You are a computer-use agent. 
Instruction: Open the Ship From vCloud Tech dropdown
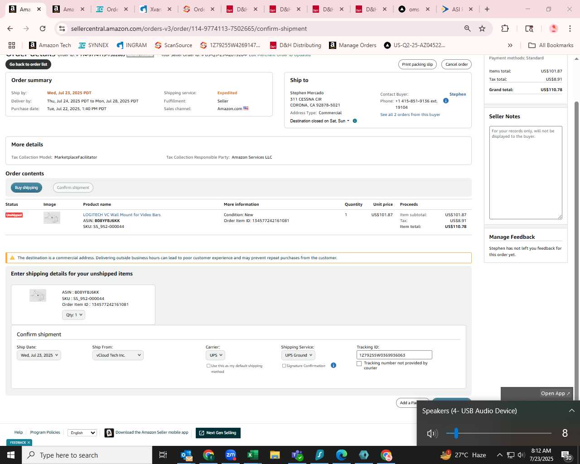point(118,355)
